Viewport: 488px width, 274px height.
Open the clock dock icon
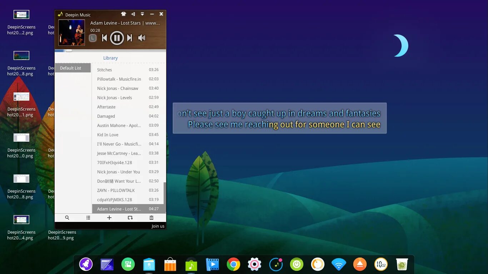click(x=381, y=264)
